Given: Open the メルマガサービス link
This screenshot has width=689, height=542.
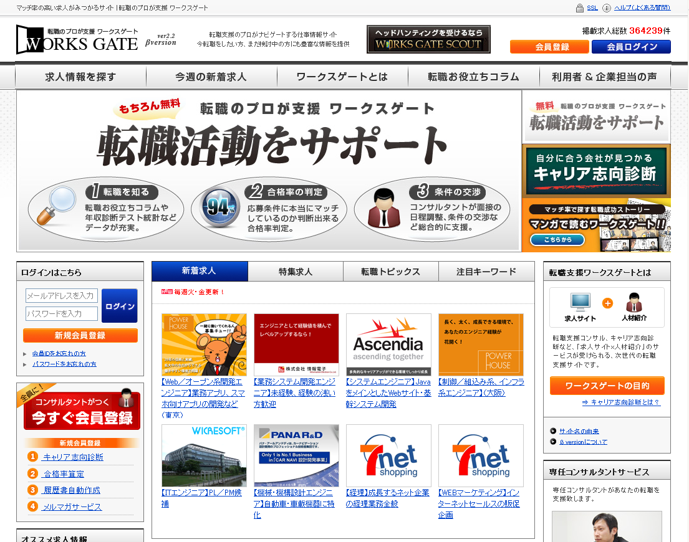Looking at the screenshot, I should click(72, 507).
